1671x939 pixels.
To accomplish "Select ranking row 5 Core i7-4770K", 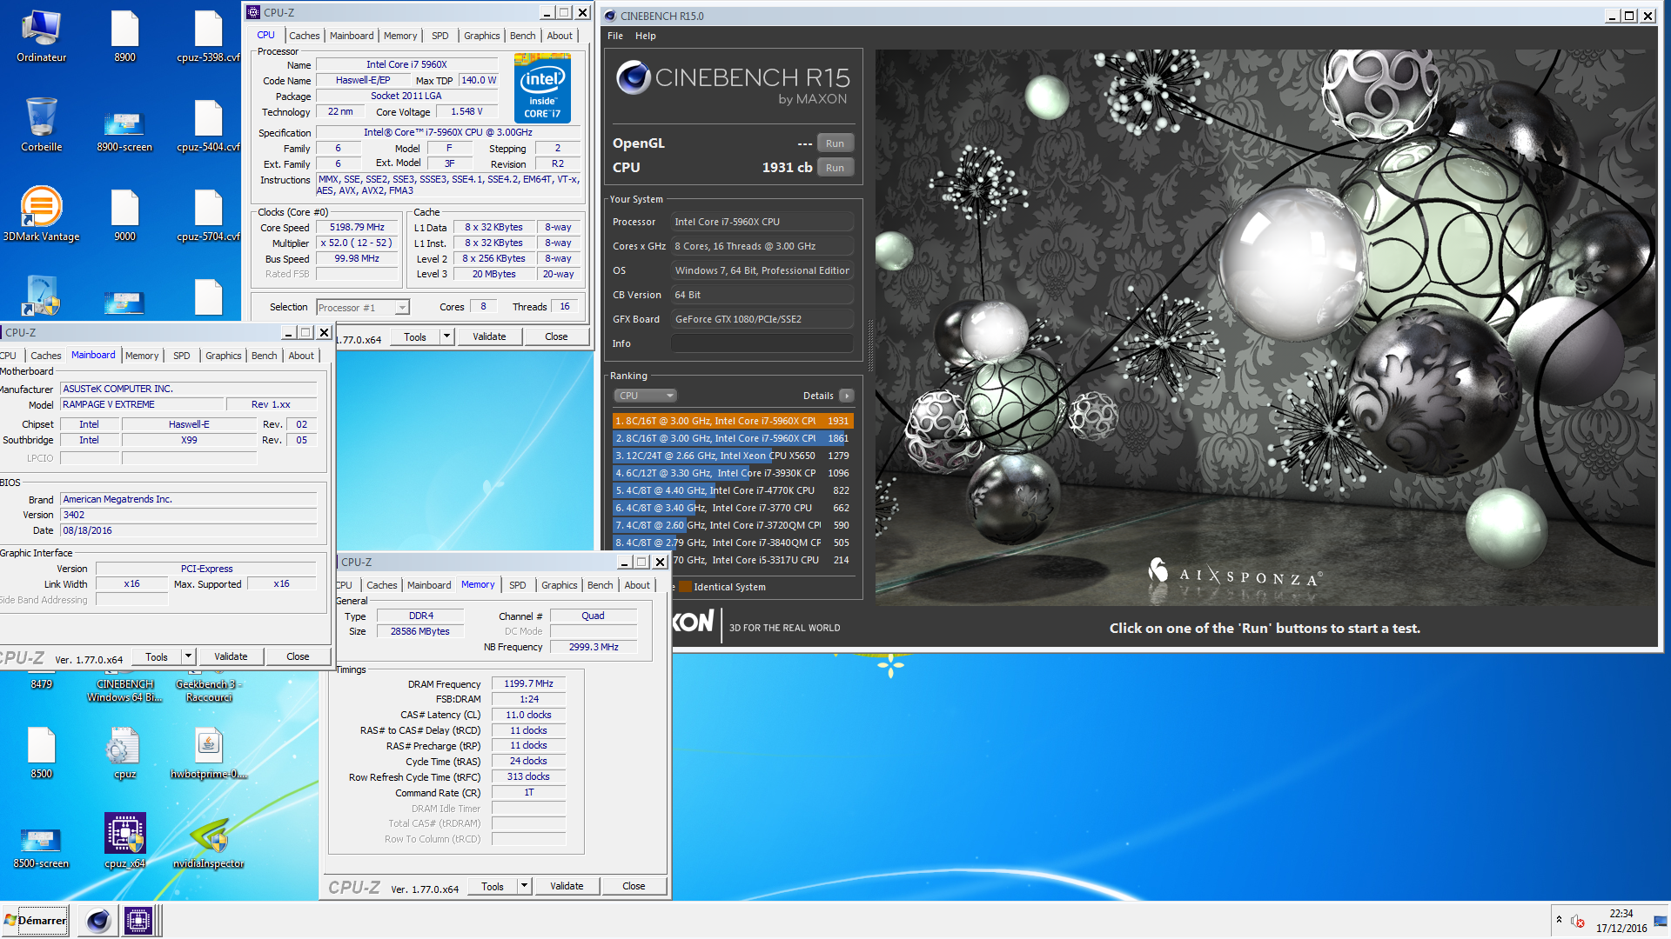I will (733, 490).
